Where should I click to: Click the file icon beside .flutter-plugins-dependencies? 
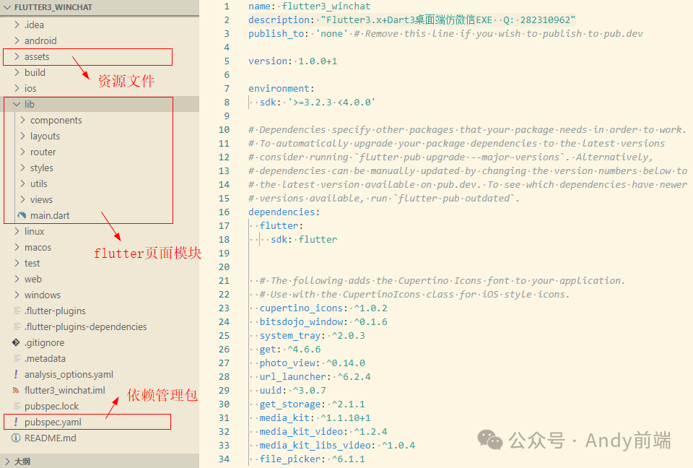point(17,327)
